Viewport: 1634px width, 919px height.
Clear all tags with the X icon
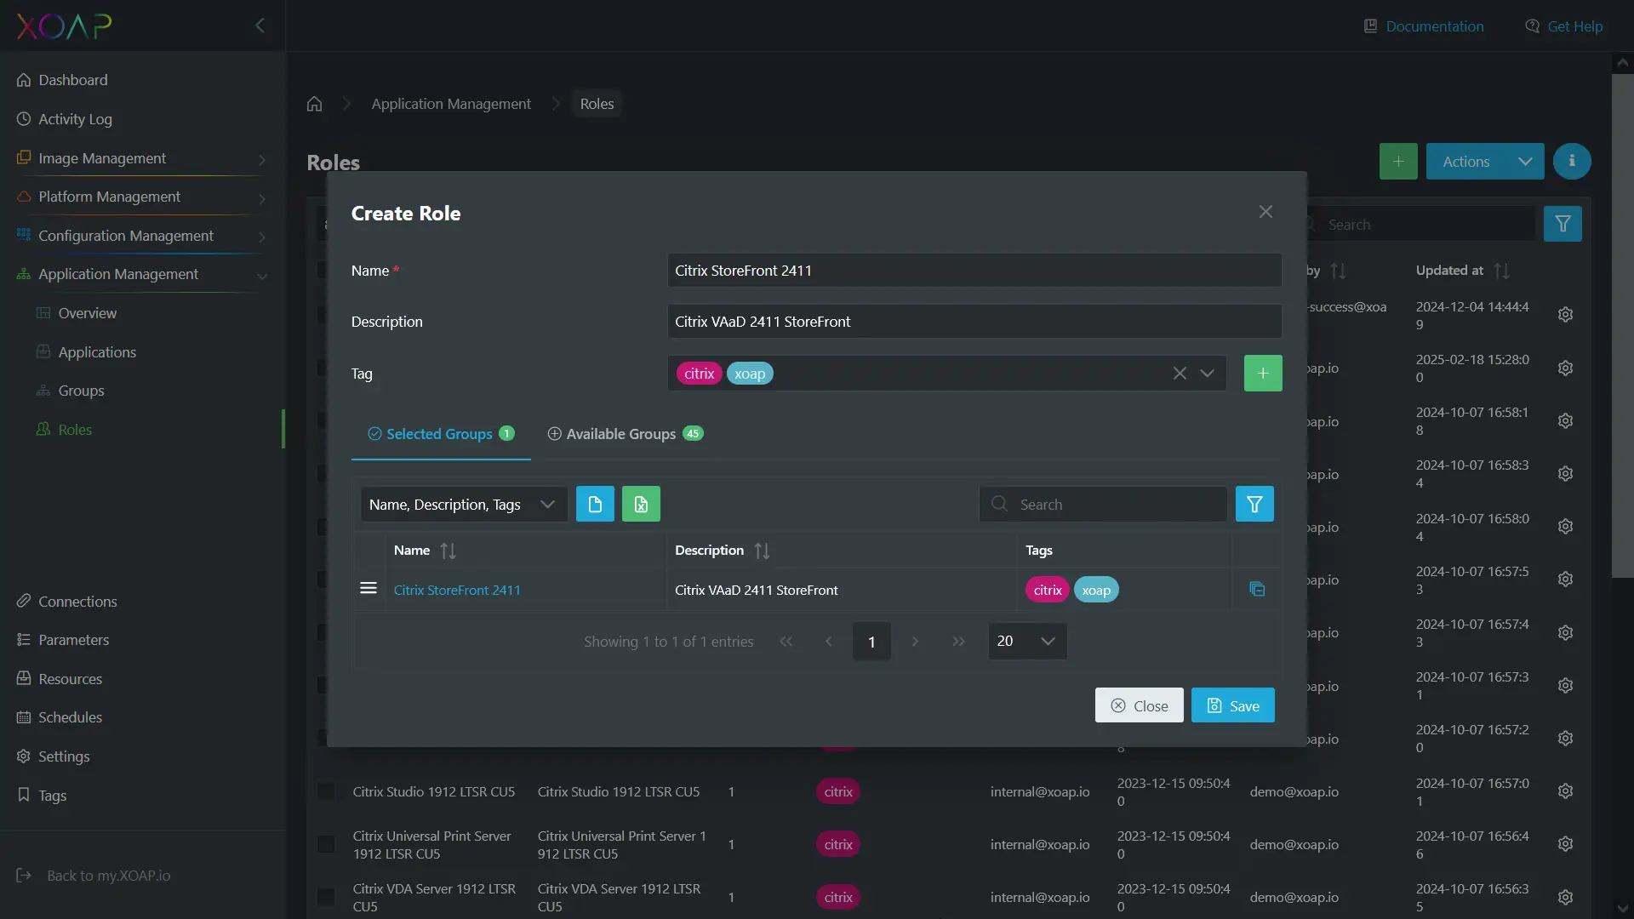[x=1179, y=374]
